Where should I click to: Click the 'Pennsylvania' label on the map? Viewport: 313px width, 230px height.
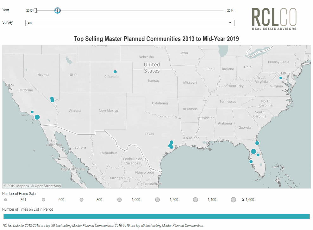[279, 62]
